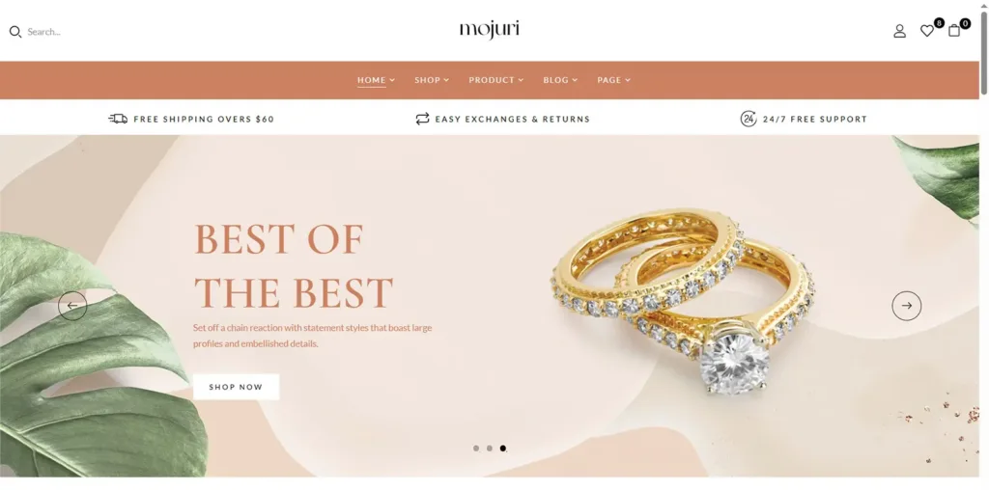
Task: Click the Shop Now button
Action: 236,387
